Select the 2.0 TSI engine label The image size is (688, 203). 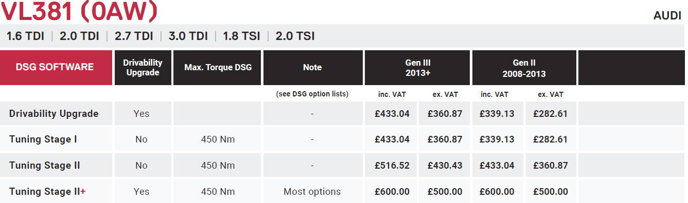point(295,36)
